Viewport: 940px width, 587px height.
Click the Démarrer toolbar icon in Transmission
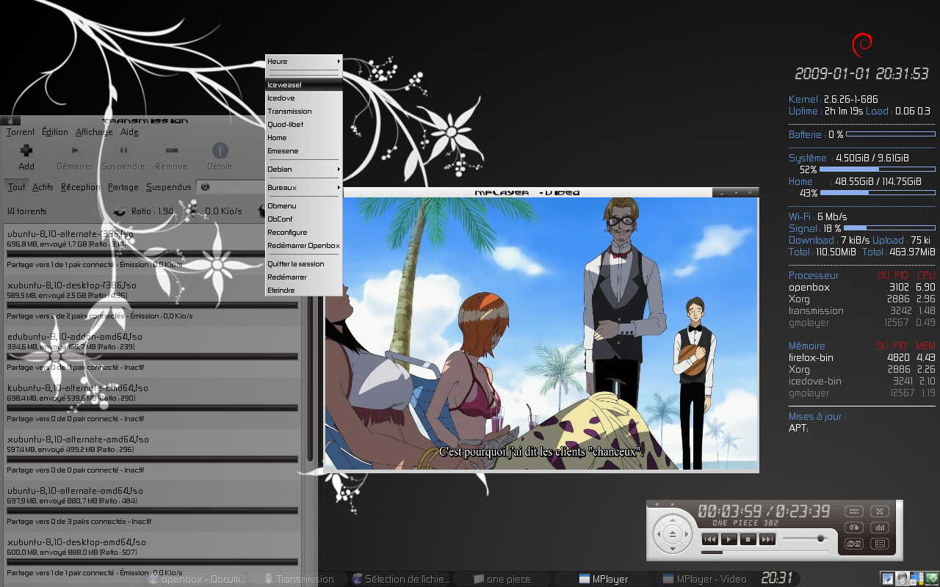75,150
